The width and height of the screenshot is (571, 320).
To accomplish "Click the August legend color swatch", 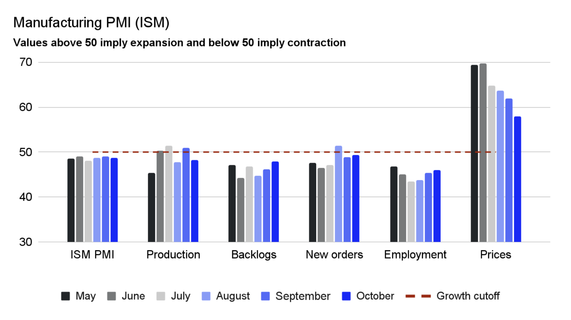I will click(x=206, y=296).
